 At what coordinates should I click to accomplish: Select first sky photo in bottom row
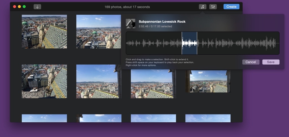(x=44, y=118)
